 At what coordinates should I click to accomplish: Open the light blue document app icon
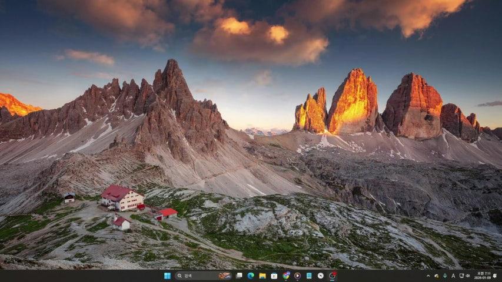[309, 276]
